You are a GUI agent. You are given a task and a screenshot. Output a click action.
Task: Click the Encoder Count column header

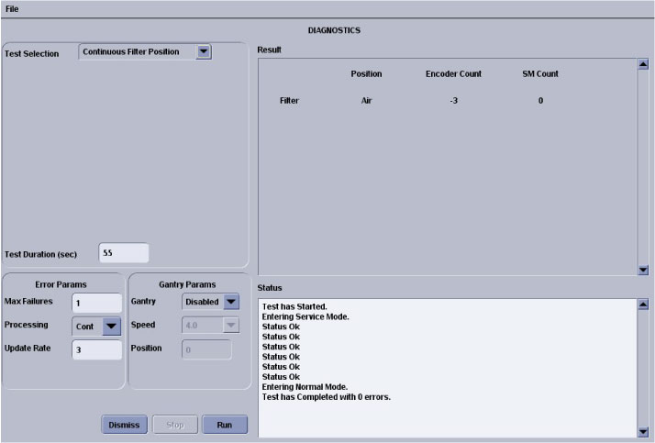click(x=454, y=73)
